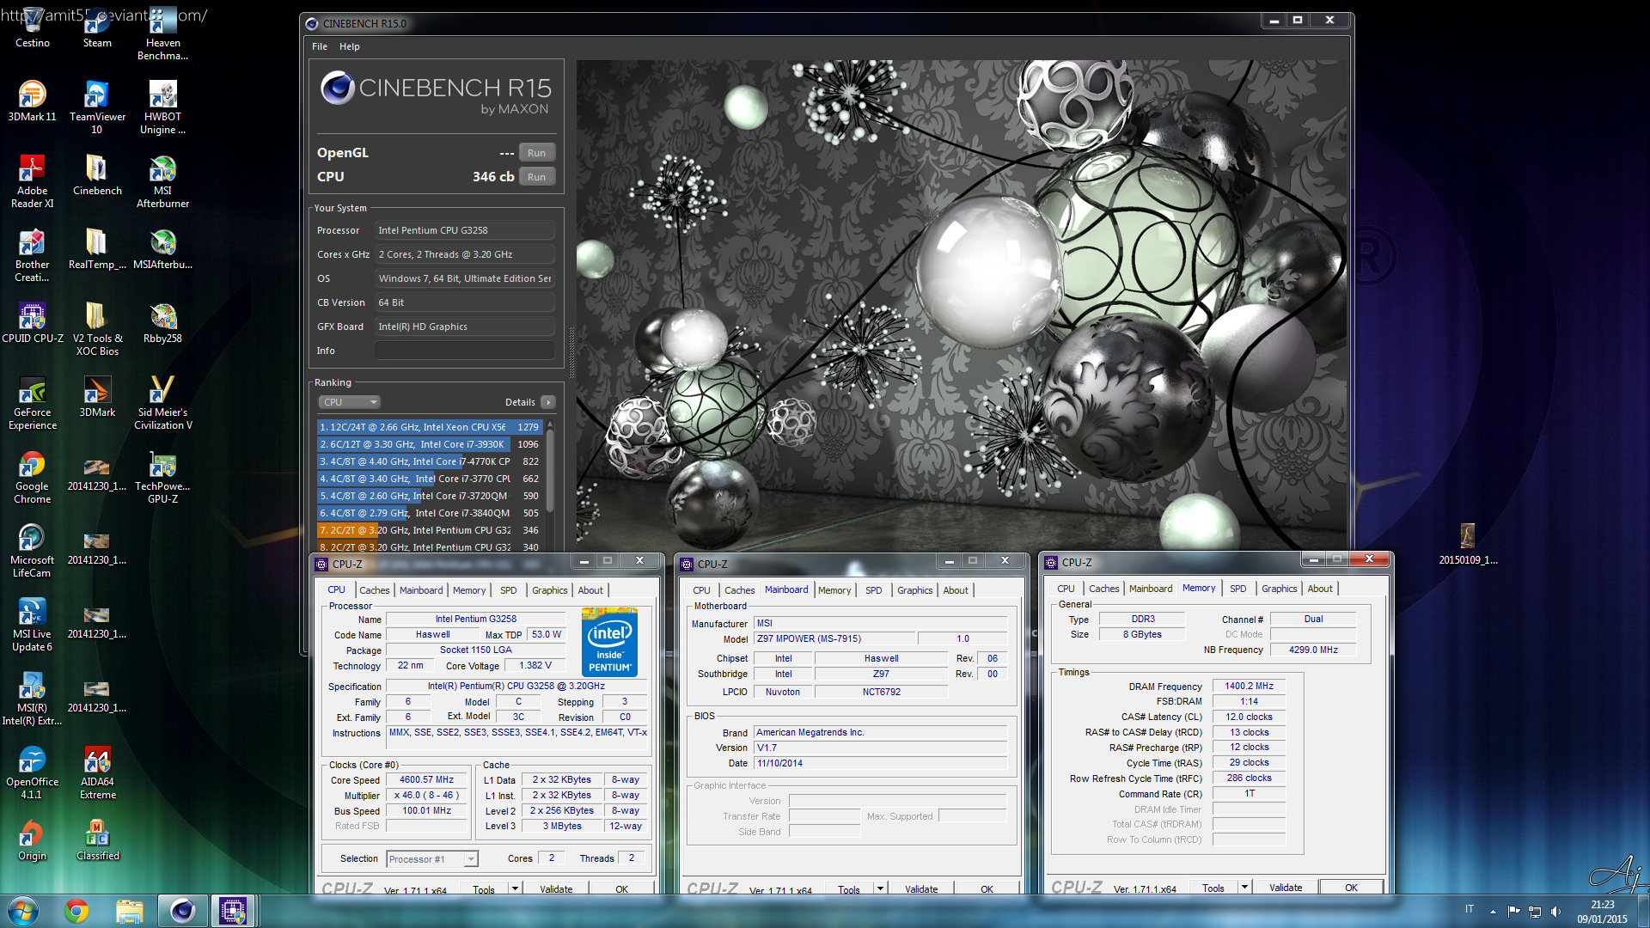Screen dimensions: 1650x928
Task: Expand ranking Details arrow
Action: tap(548, 402)
